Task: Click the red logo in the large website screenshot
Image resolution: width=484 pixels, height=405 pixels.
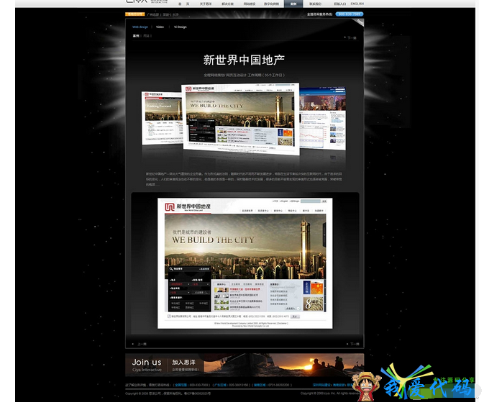Action: tap(170, 207)
